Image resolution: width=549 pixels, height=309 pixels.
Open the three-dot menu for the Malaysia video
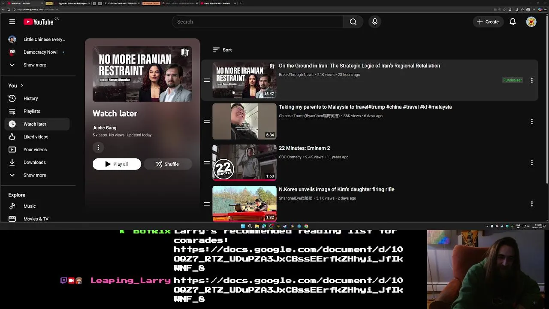click(532, 121)
